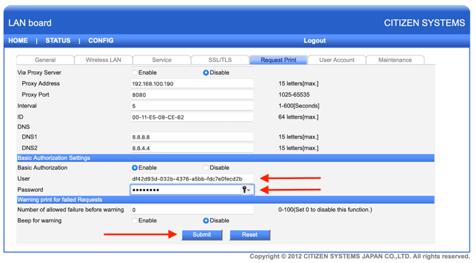Open the STATUS page
Screen dimensions: 476x263
point(58,41)
